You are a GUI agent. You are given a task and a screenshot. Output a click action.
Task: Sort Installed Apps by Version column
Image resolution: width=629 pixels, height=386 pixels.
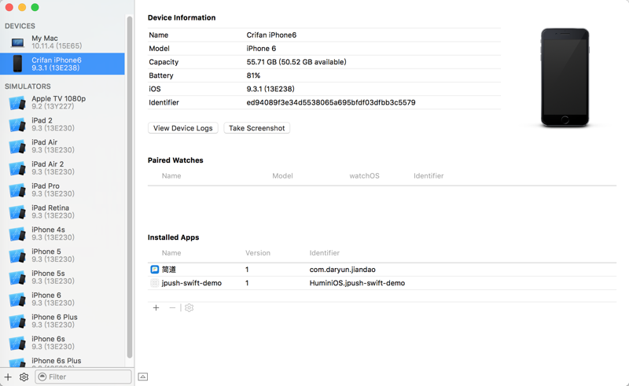pyautogui.click(x=258, y=253)
